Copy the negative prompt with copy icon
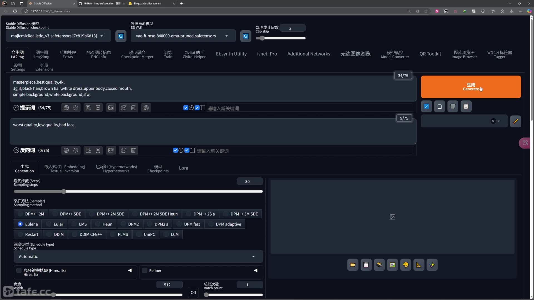534x300 pixels. [124, 150]
